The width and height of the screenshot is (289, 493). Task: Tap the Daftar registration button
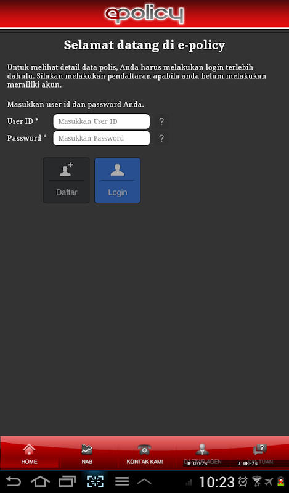67,180
